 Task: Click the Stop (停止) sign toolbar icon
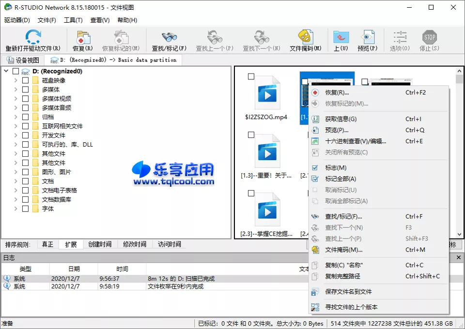(x=429, y=37)
